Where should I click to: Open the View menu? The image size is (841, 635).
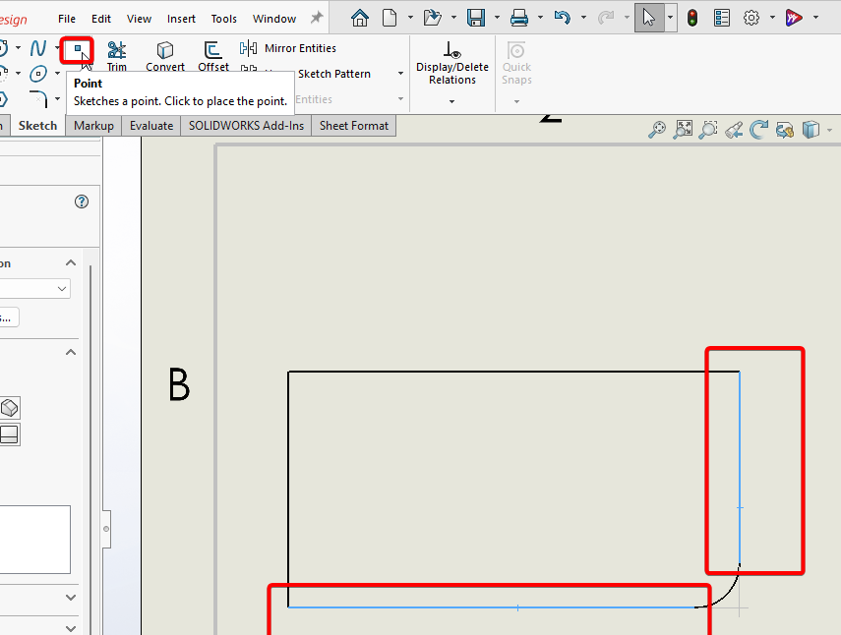point(139,19)
